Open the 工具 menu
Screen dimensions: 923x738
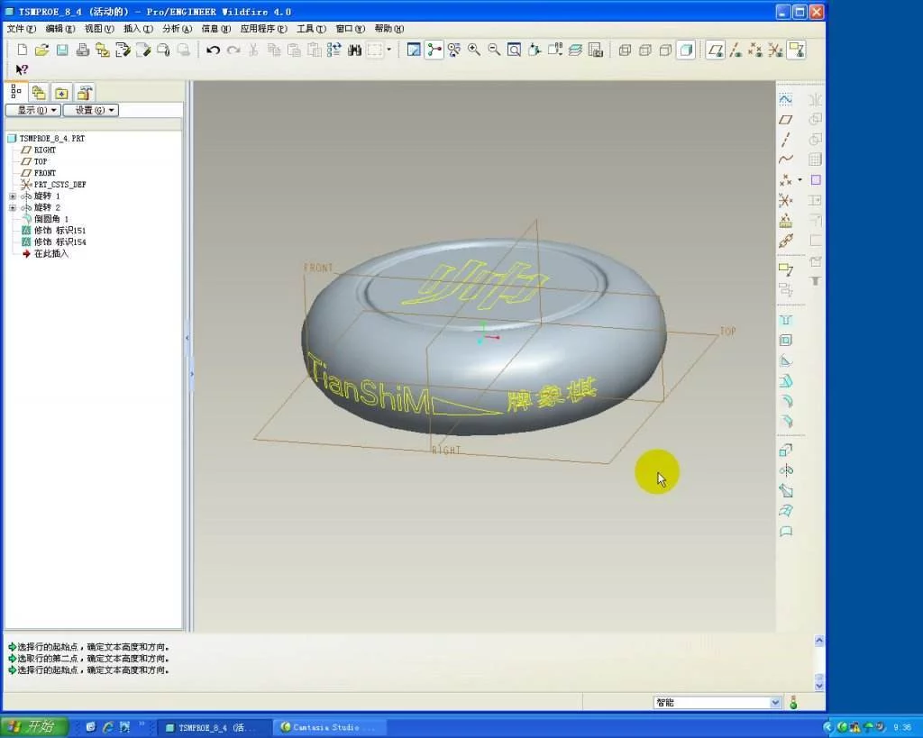tap(311, 29)
